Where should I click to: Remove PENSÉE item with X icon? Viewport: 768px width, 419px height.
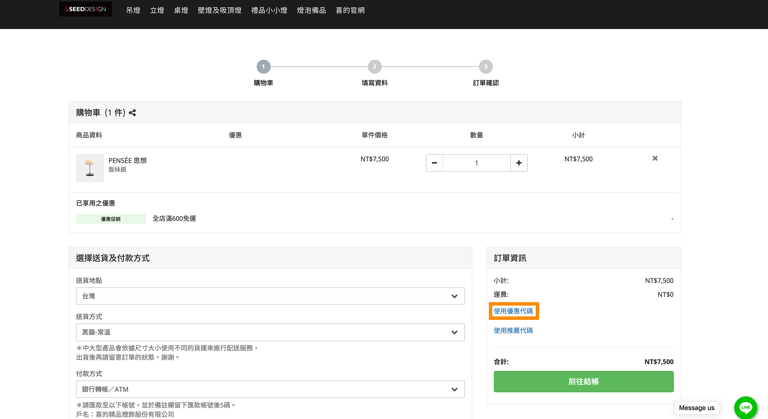pyautogui.click(x=655, y=158)
